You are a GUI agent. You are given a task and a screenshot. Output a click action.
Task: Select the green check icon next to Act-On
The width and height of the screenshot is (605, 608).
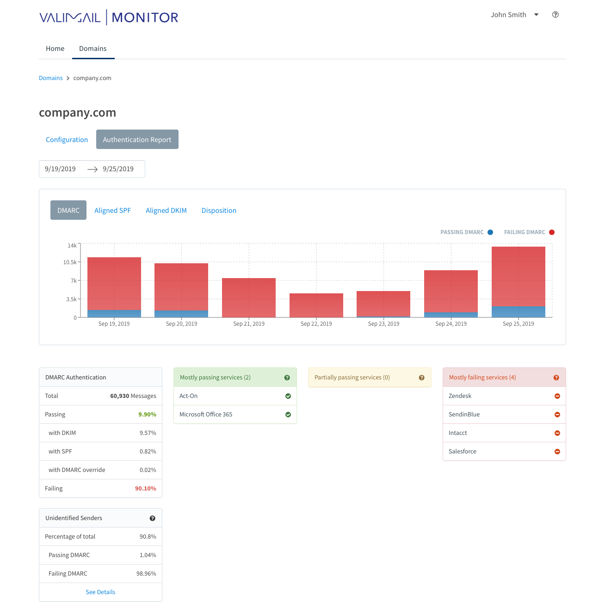288,396
